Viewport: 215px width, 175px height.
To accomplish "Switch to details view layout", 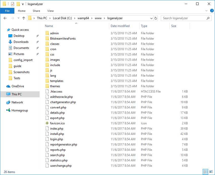I will click(206, 172).
